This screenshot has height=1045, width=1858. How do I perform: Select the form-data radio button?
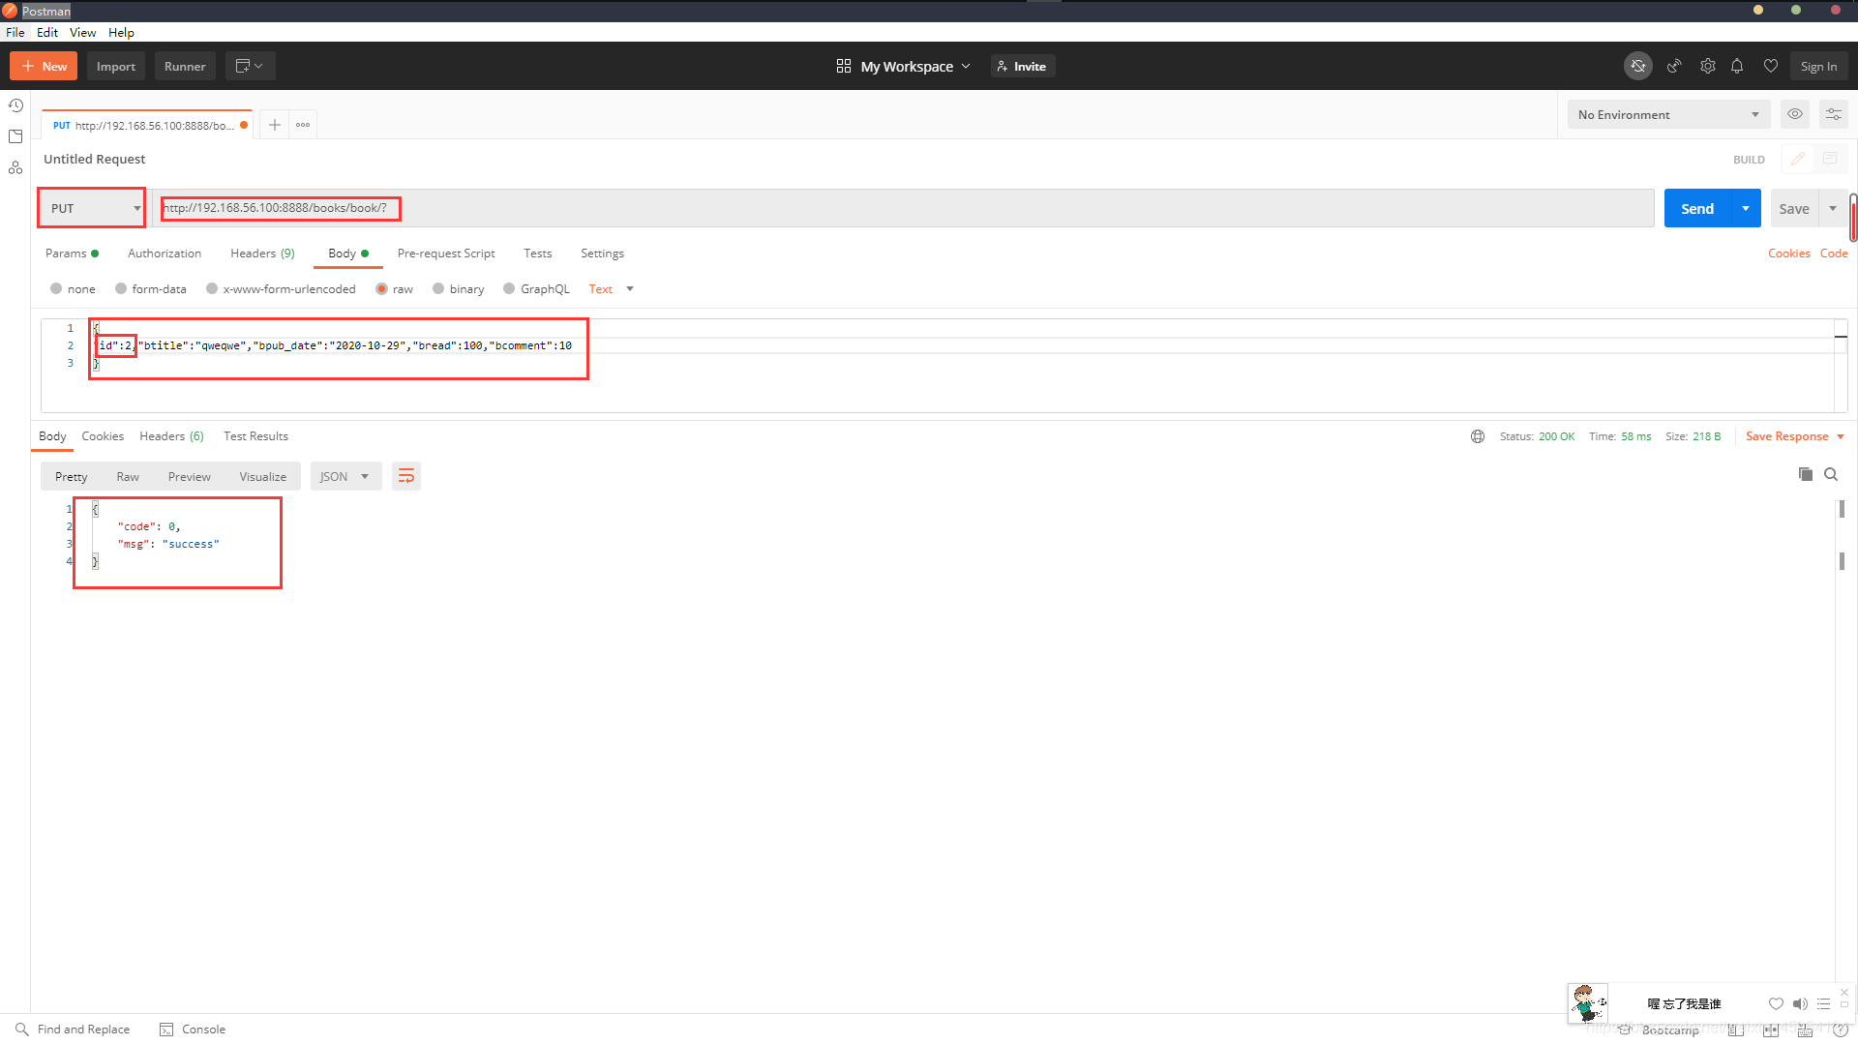pyautogui.click(x=121, y=288)
